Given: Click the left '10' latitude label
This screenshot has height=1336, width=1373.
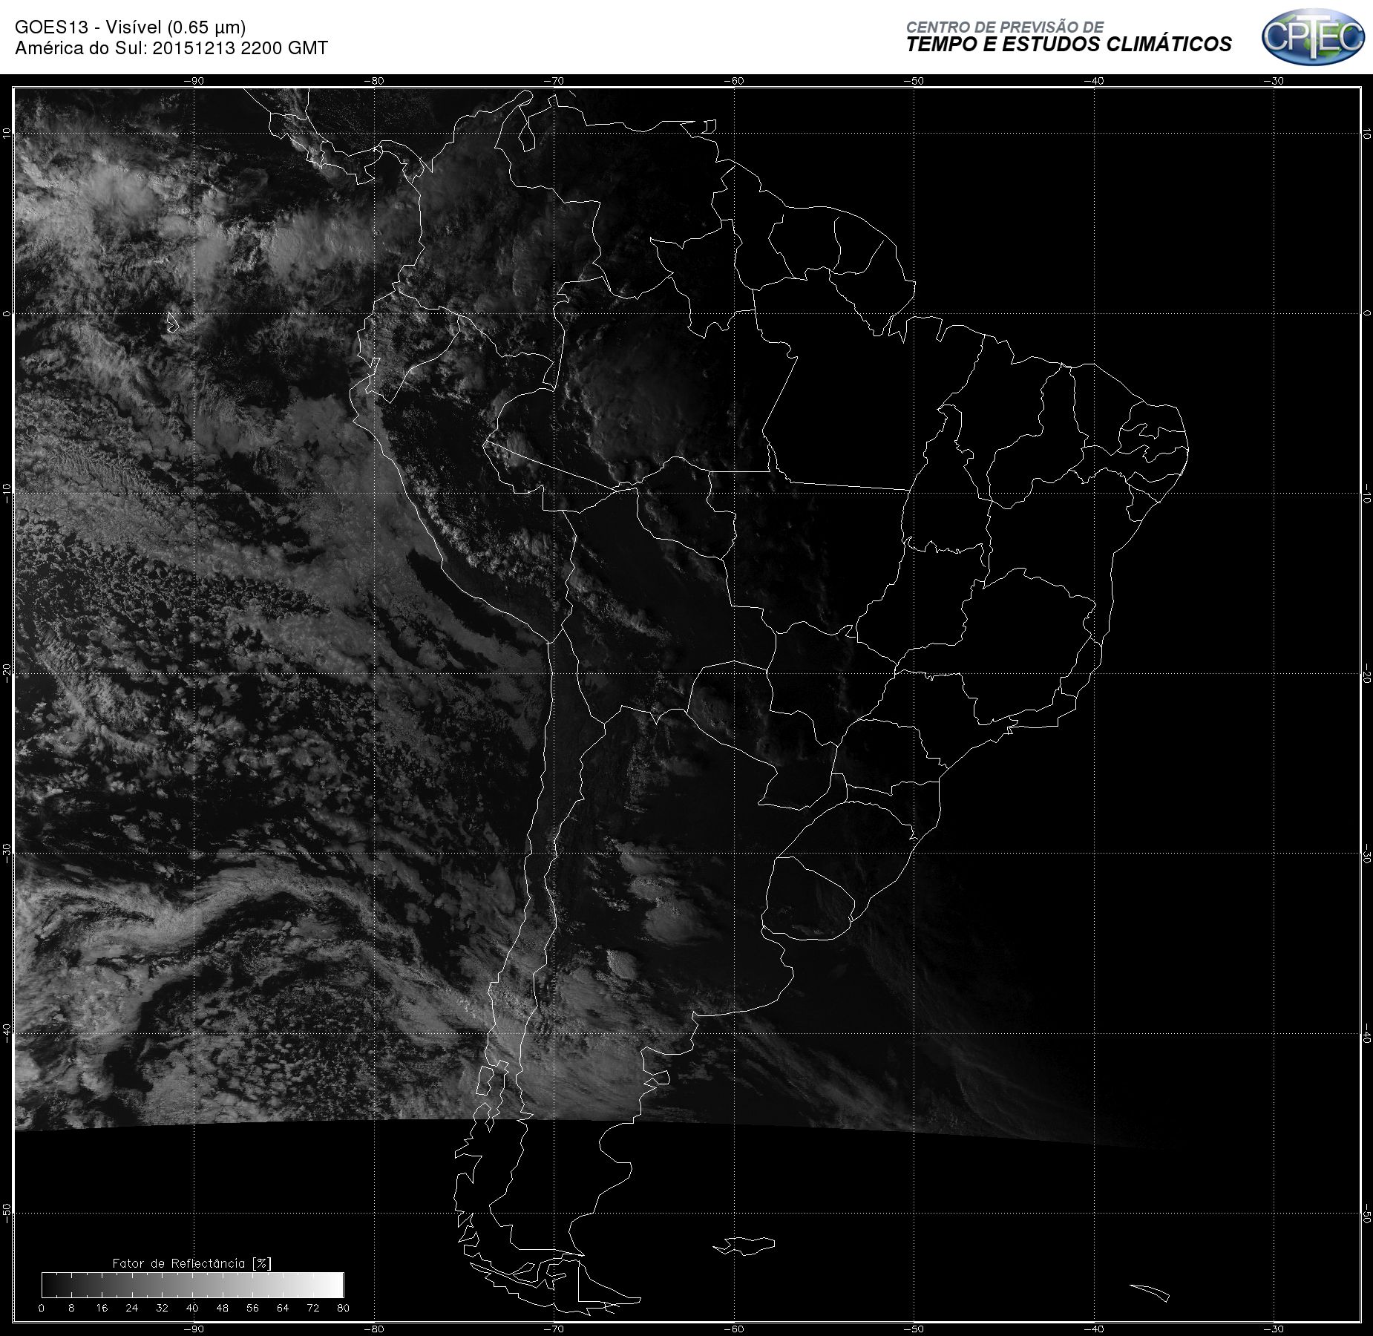Looking at the screenshot, I should 7,133.
